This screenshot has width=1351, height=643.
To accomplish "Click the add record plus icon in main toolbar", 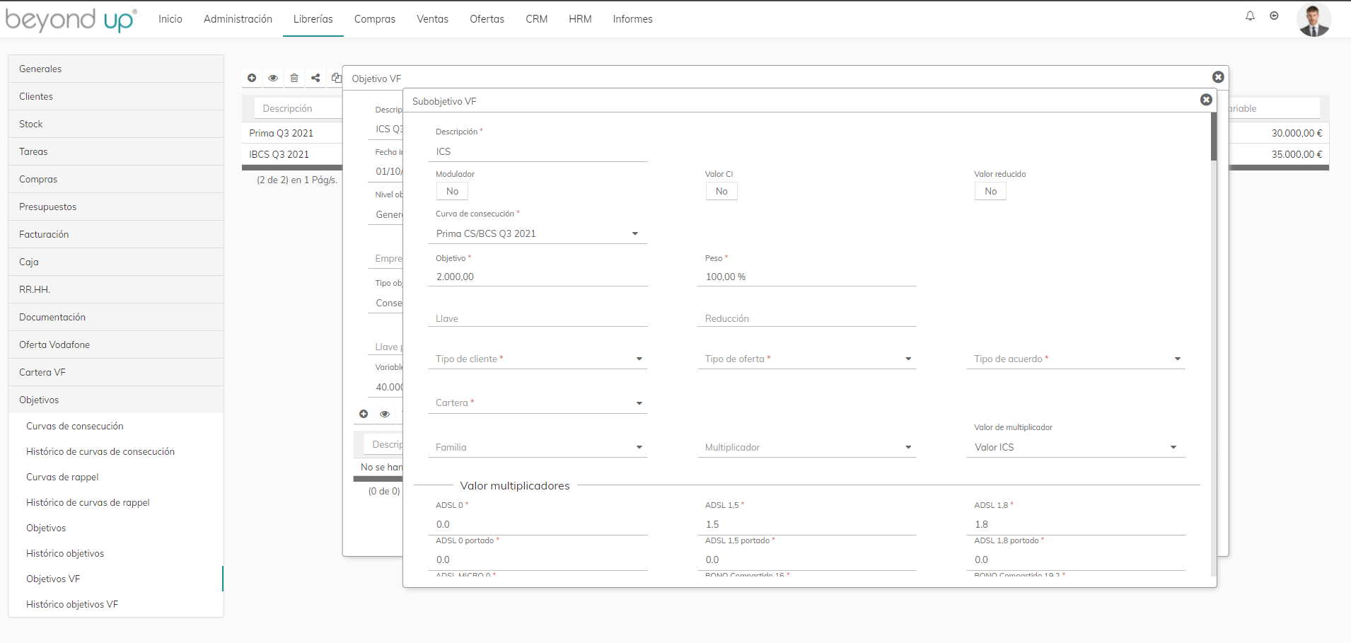I will pyautogui.click(x=252, y=78).
